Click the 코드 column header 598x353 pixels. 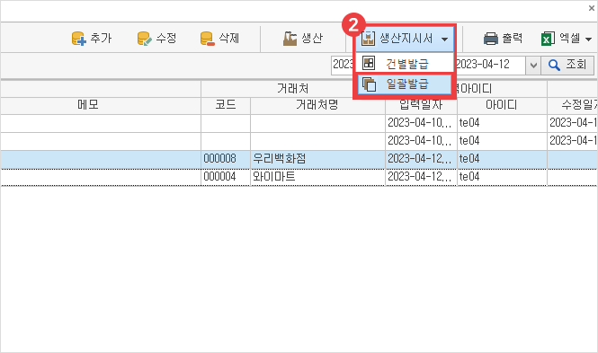(x=226, y=105)
